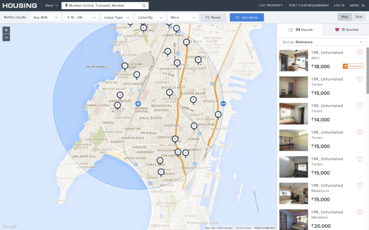The image size is (369, 230).
Task: Click the blue move handle at Mumbai Central
Action: click(138, 103)
